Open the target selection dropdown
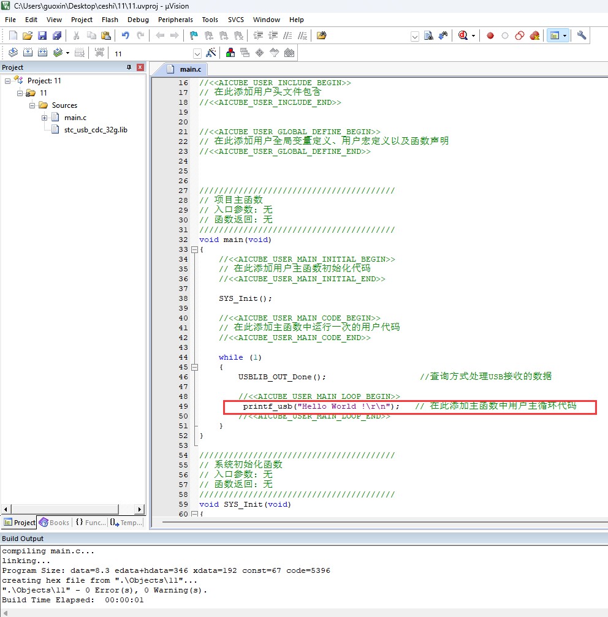This screenshot has width=608, height=617. pyautogui.click(x=197, y=53)
